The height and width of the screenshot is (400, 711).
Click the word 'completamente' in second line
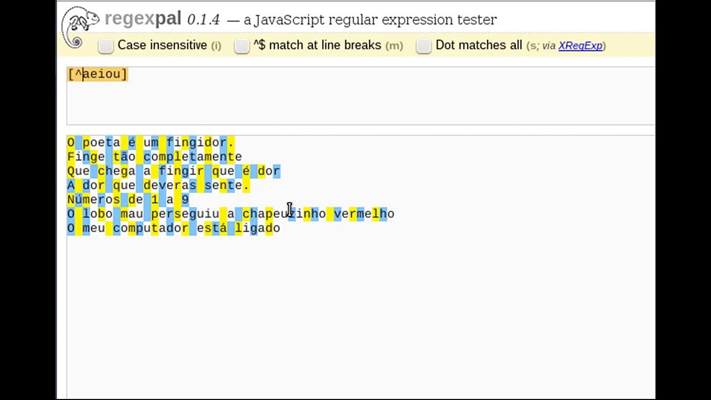(193, 157)
